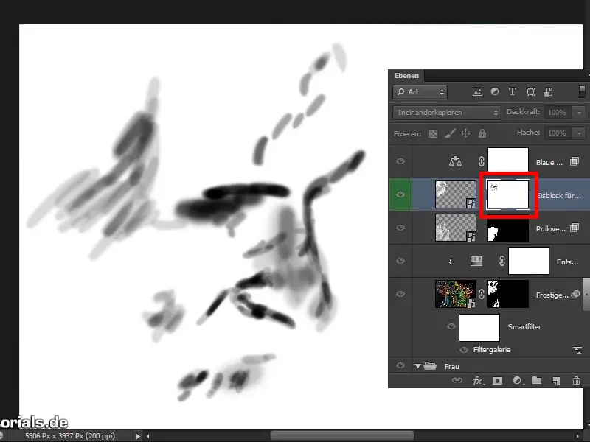Open the Fläche fill slider arrow

click(580, 133)
